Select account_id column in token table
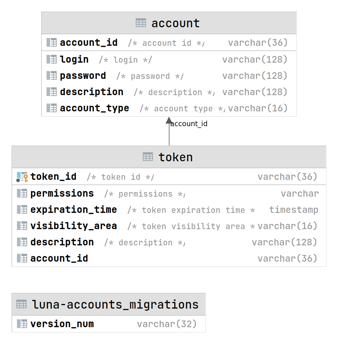The height and width of the screenshot is (344, 338). coord(59,258)
